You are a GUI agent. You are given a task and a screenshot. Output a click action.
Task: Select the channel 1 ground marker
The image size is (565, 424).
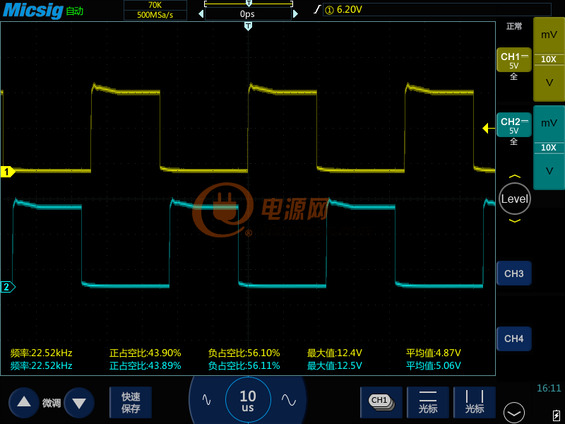[7, 172]
